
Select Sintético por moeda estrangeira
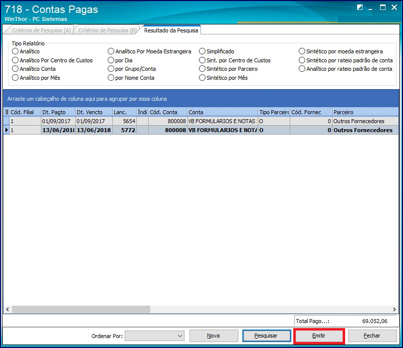(341, 51)
